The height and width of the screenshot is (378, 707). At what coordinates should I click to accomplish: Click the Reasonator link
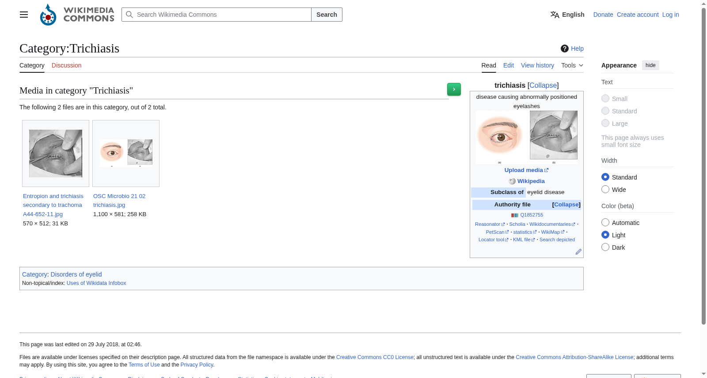[487, 225]
